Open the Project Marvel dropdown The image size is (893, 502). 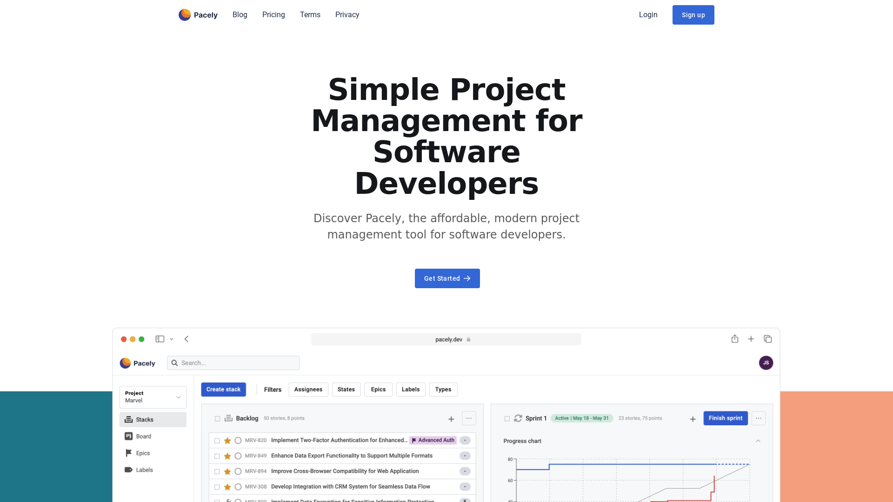point(153,397)
